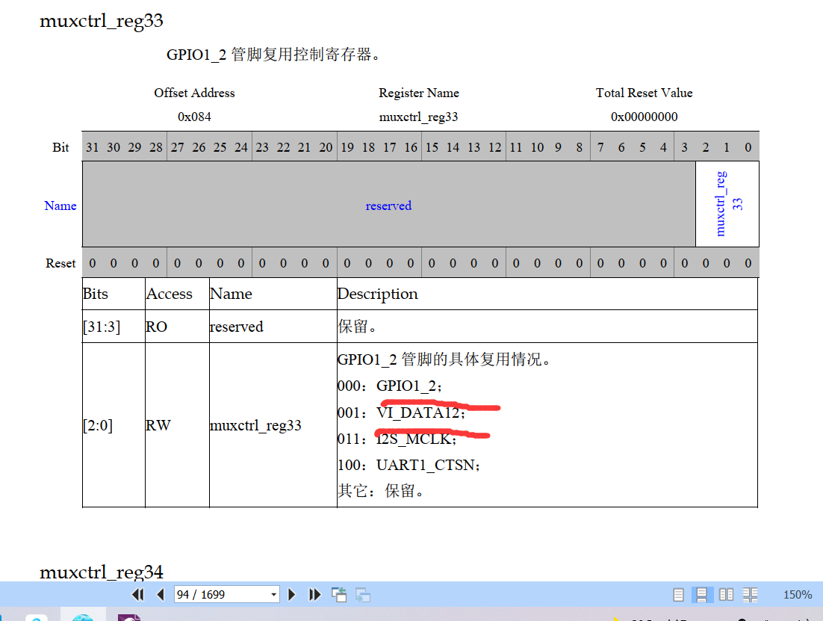Click the muxctrl_reg33 page title
823x621 pixels.
pyautogui.click(x=101, y=20)
